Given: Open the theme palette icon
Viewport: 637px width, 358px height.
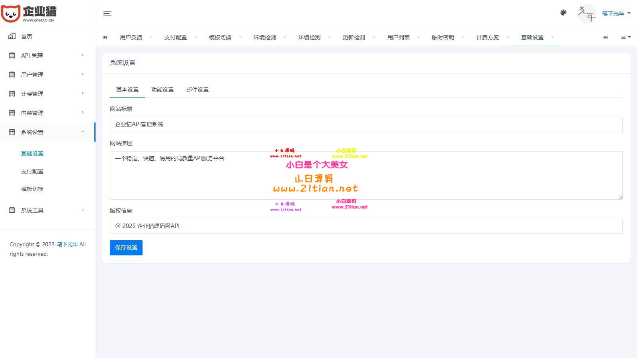Looking at the screenshot, I should 563,13.
